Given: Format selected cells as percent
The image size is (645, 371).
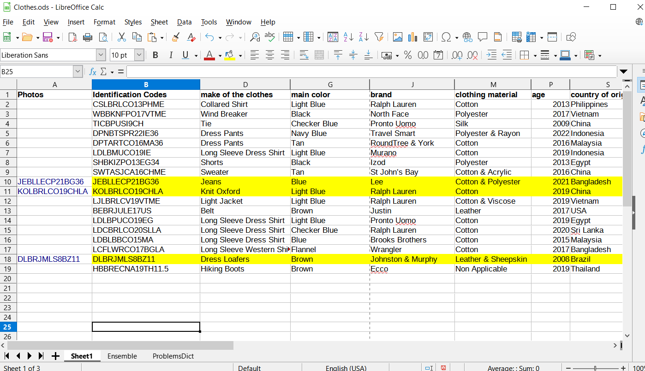Looking at the screenshot, I should click(x=408, y=55).
